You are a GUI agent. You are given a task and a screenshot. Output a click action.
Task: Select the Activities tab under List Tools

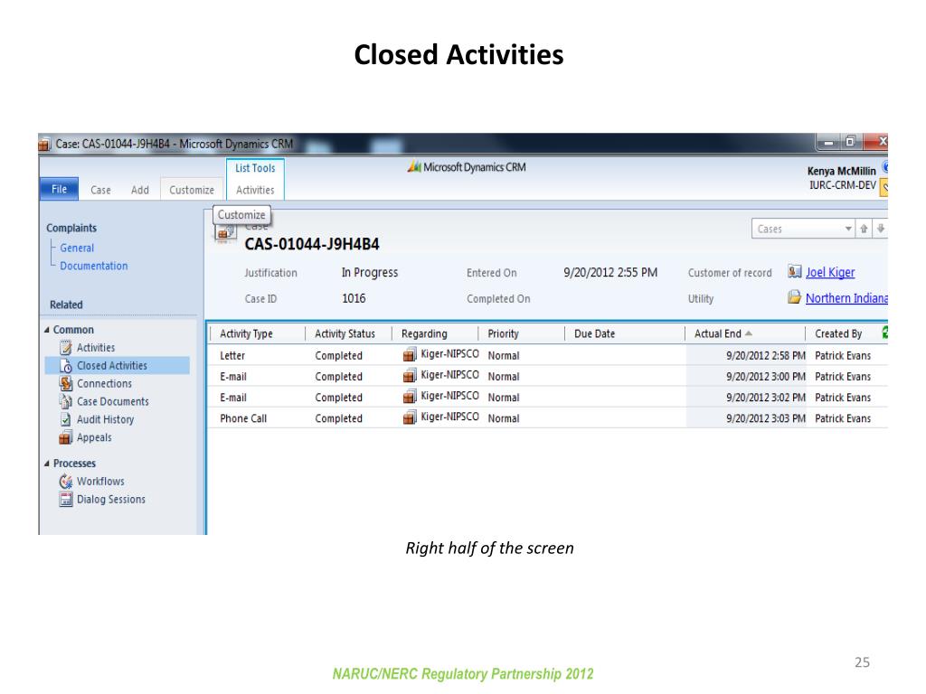click(255, 190)
